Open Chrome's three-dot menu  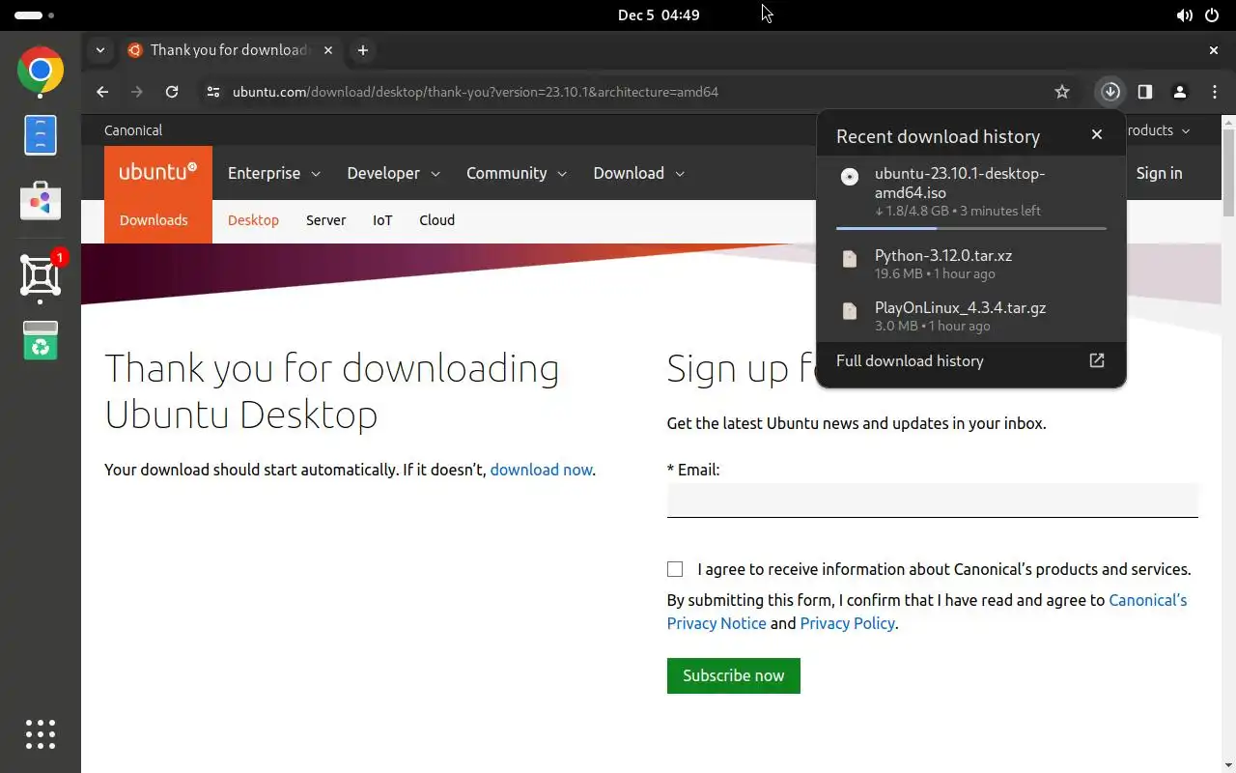tap(1215, 92)
